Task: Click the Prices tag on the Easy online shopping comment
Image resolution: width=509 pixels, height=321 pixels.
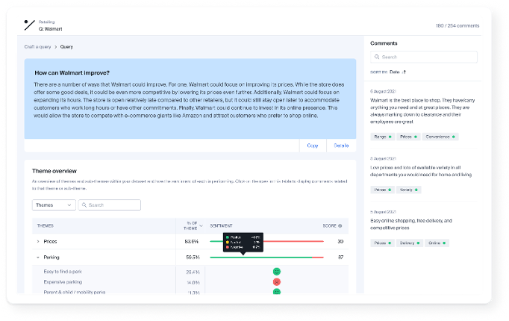Action: (x=382, y=243)
